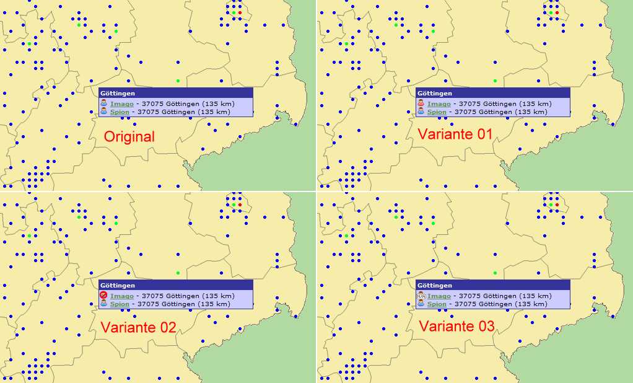Viewport: 633px width, 383px height.
Task: Click red-tinted Imago icon in Variante 01
Action: (x=421, y=103)
